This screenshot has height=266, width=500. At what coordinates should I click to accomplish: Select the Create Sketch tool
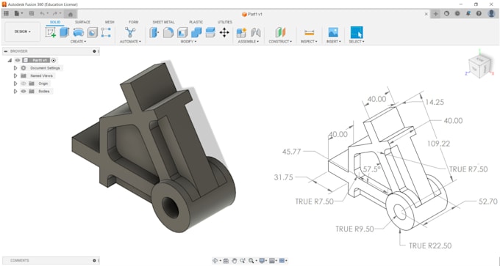51,32
